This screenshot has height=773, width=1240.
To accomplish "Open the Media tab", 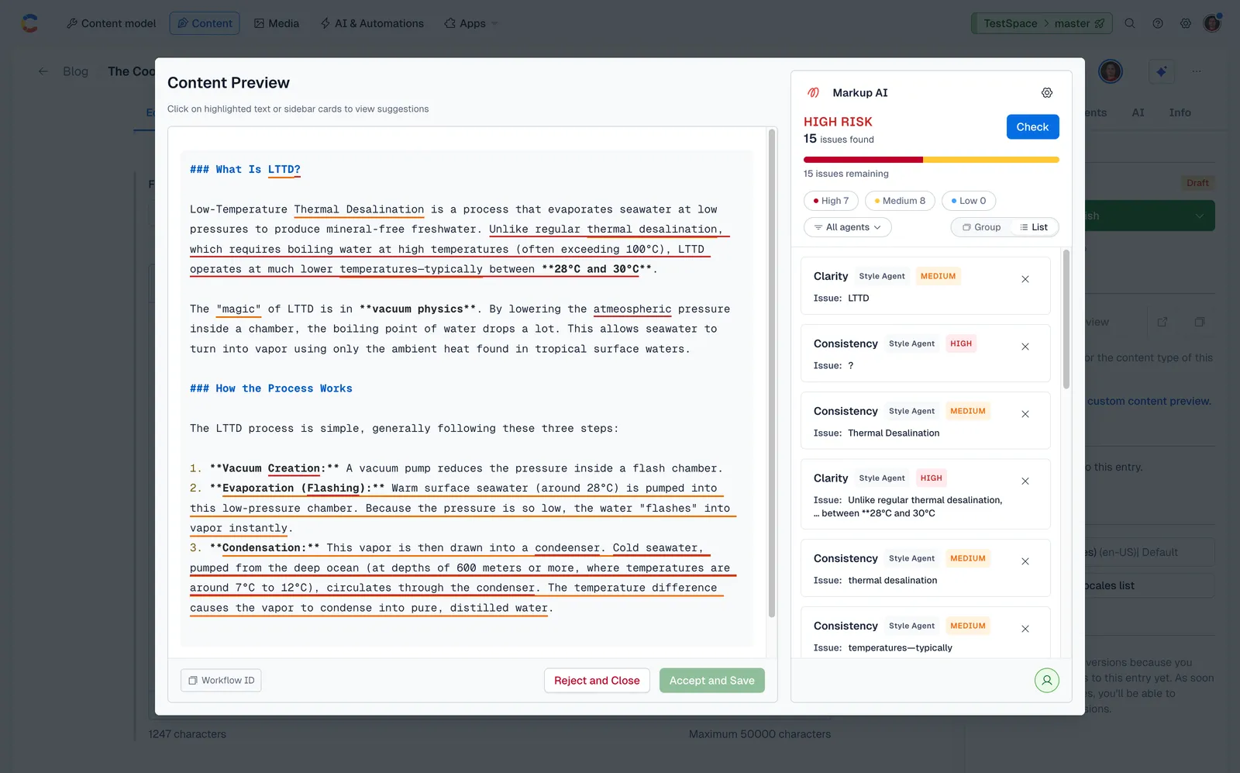I will [276, 23].
